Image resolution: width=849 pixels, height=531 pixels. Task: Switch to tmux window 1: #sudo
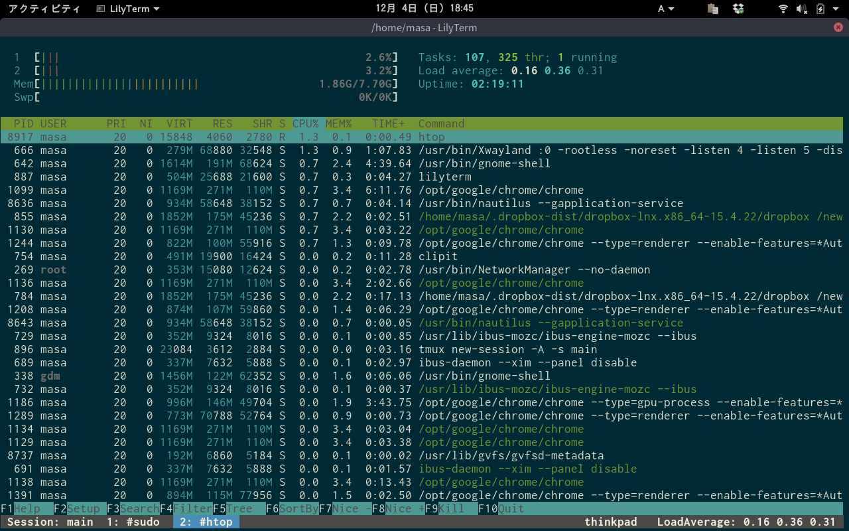(x=133, y=522)
